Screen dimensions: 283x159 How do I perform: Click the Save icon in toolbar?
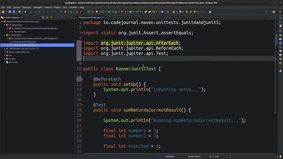10,12
